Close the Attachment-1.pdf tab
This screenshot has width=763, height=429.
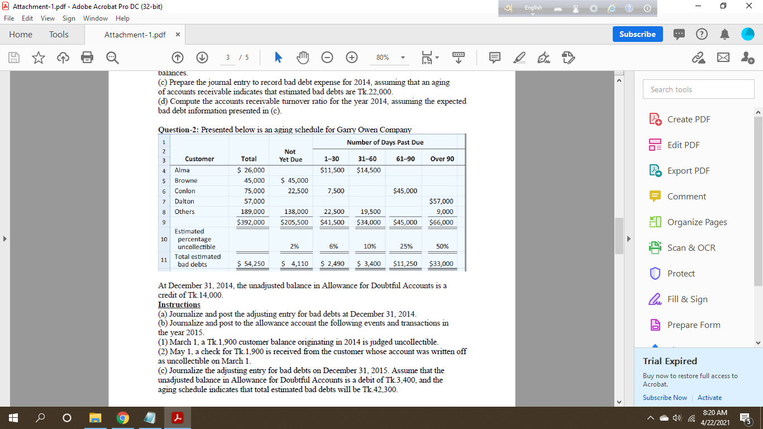click(177, 35)
